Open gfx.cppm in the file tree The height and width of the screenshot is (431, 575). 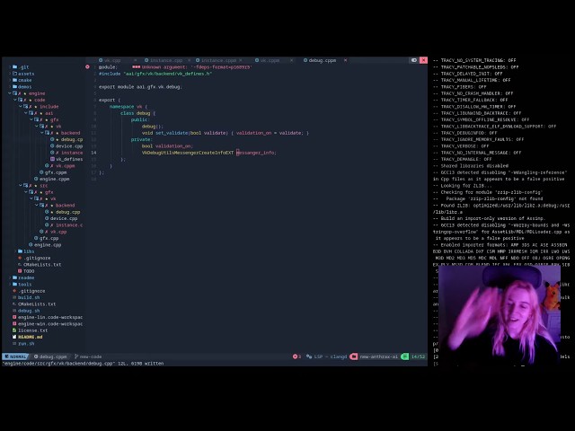pyautogui.click(x=53, y=172)
